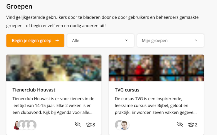Click the hidden-eye icon on TVG cursus card
This screenshot has height=135, width=217.
pyautogui.click(x=180, y=124)
